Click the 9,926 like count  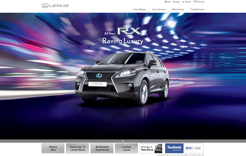(198, 148)
